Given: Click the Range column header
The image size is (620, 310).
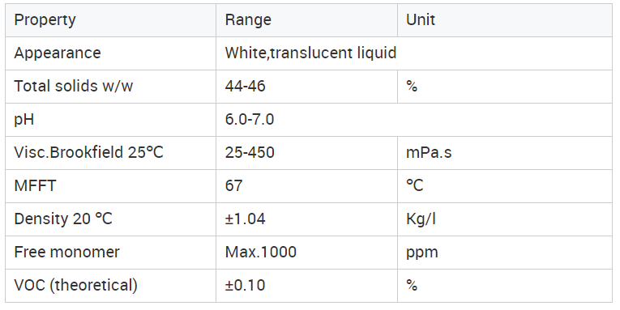Looking at the screenshot, I should point(248,20).
